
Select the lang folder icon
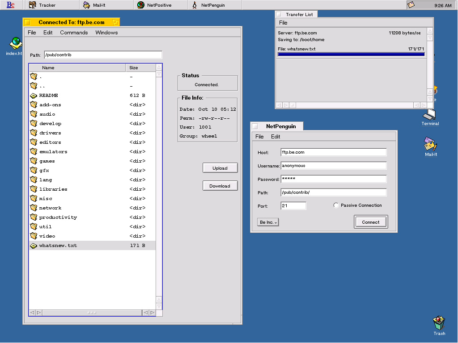click(x=34, y=180)
